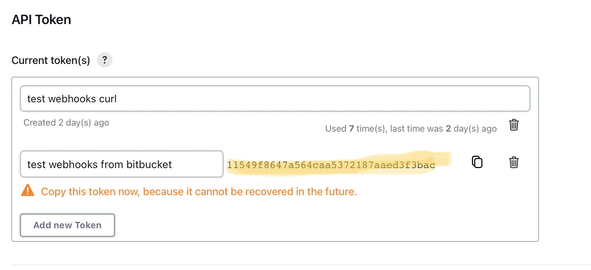Focus the 'test webhooks from bitbucket' name field
The width and height of the screenshot is (591, 270).
pos(121,164)
